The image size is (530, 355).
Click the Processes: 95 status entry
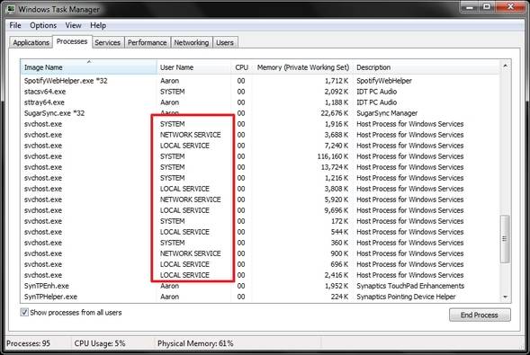click(x=29, y=343)
